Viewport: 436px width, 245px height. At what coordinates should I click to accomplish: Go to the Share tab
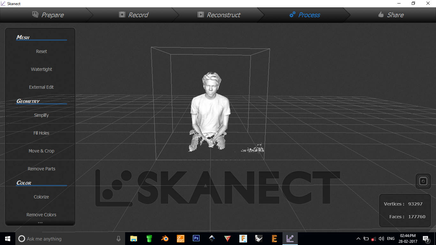[391, 15]
